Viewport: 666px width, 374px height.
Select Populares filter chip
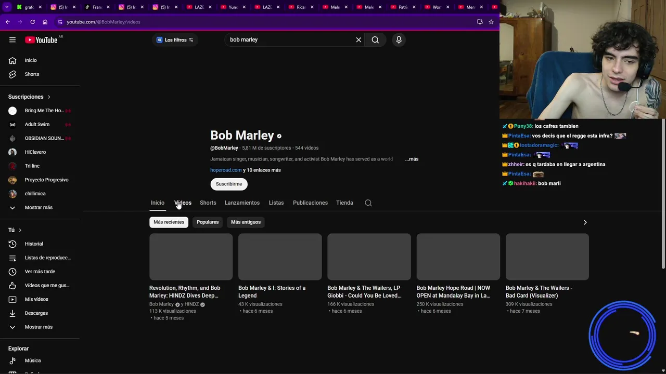(x=208, y=222)
